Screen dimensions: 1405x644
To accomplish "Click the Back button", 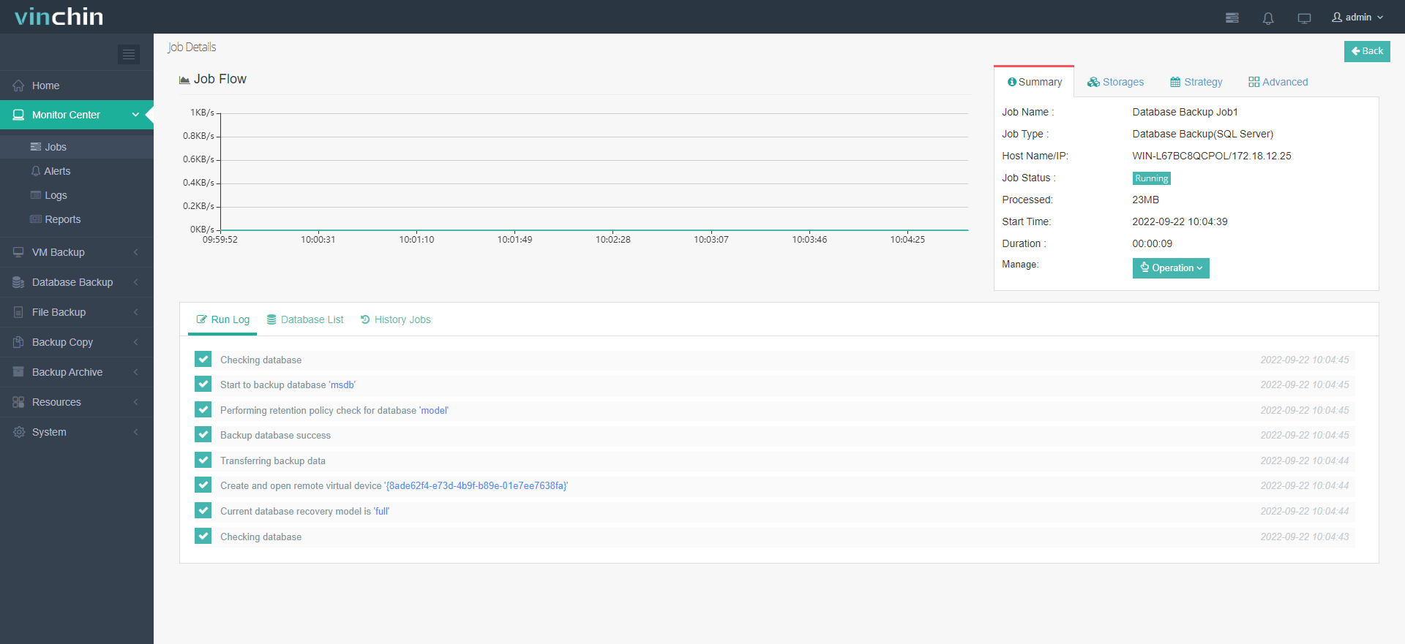I will point(1367,51).
